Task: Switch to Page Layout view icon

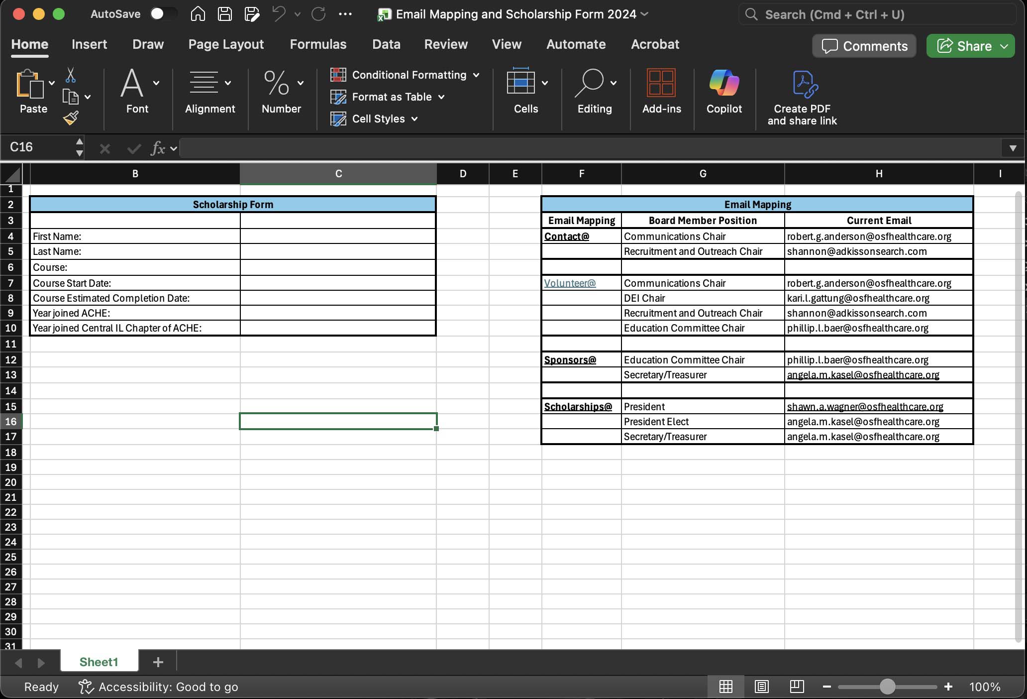Action: (x=761, y=687)
